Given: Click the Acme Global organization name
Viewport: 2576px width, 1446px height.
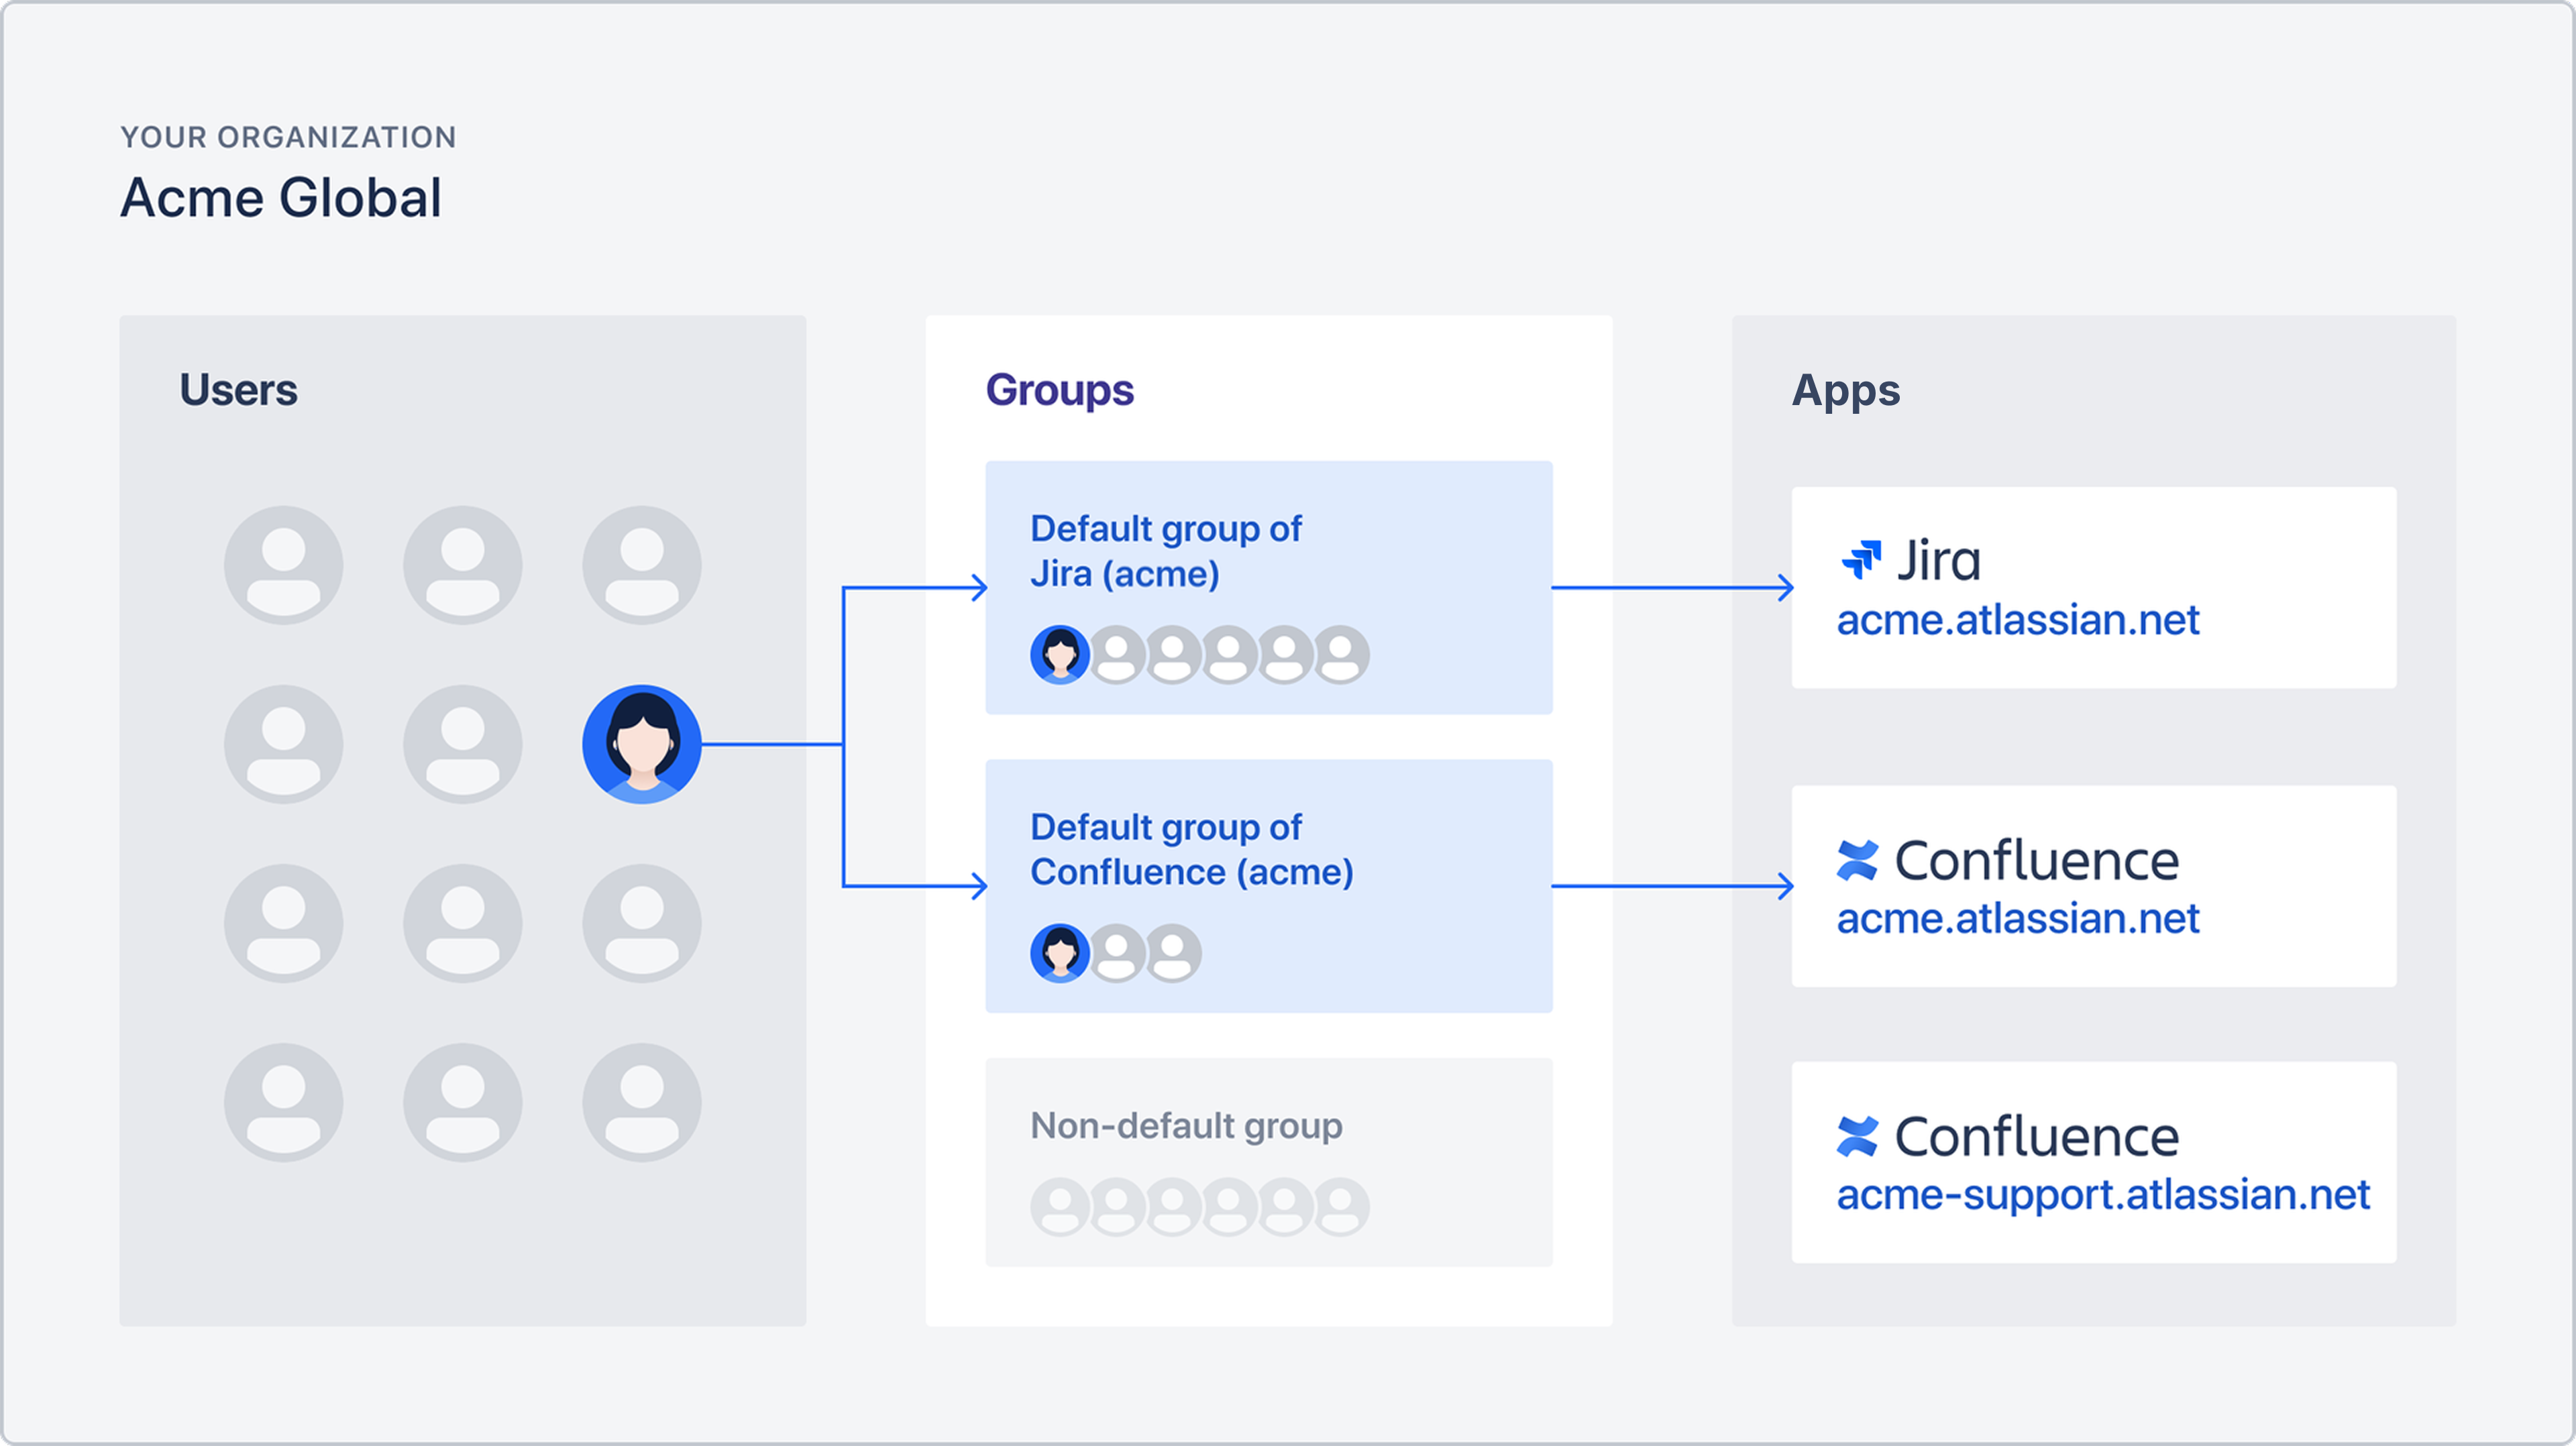Looking at the screenshot, I should [x=281, y=197].
